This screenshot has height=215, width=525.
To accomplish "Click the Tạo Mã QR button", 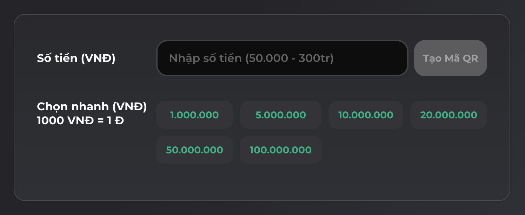I will [x=451, y=58].
